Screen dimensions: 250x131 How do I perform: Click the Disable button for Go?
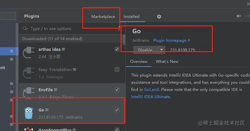[x=145, y=50]
